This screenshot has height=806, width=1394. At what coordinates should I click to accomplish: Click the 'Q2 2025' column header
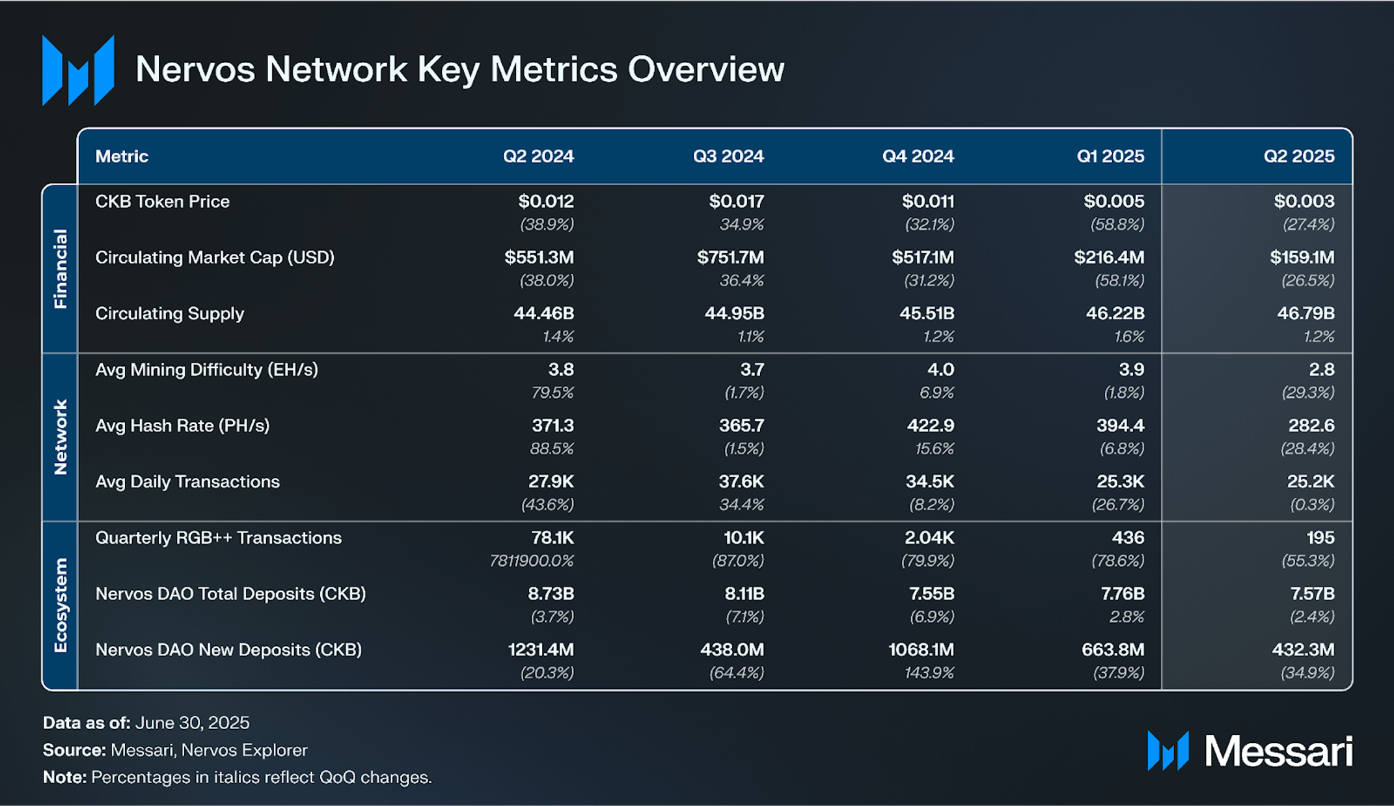[x=1299, y=156]
